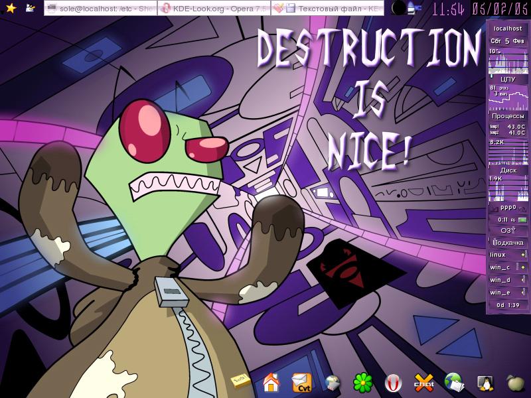Viewport: 531px width, 398px height.
Task: Launch the X-Chat dock icon
Action: pyautogui.click(x=423, y=383)
